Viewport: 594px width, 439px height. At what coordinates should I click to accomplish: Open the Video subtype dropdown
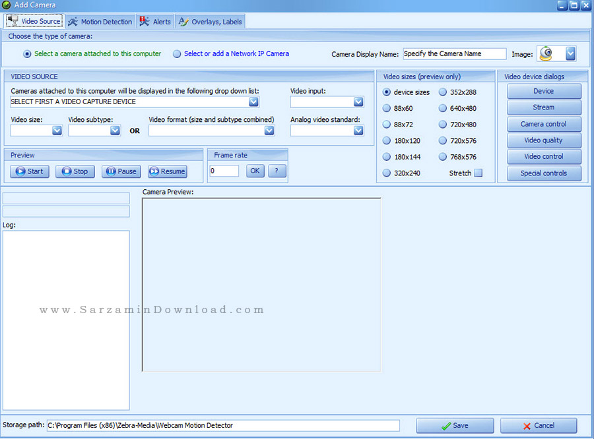tap(115, 131)
